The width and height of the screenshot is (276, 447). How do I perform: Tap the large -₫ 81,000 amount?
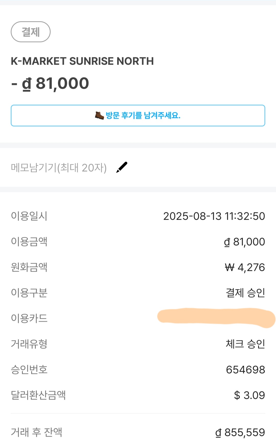click(50, 83)
